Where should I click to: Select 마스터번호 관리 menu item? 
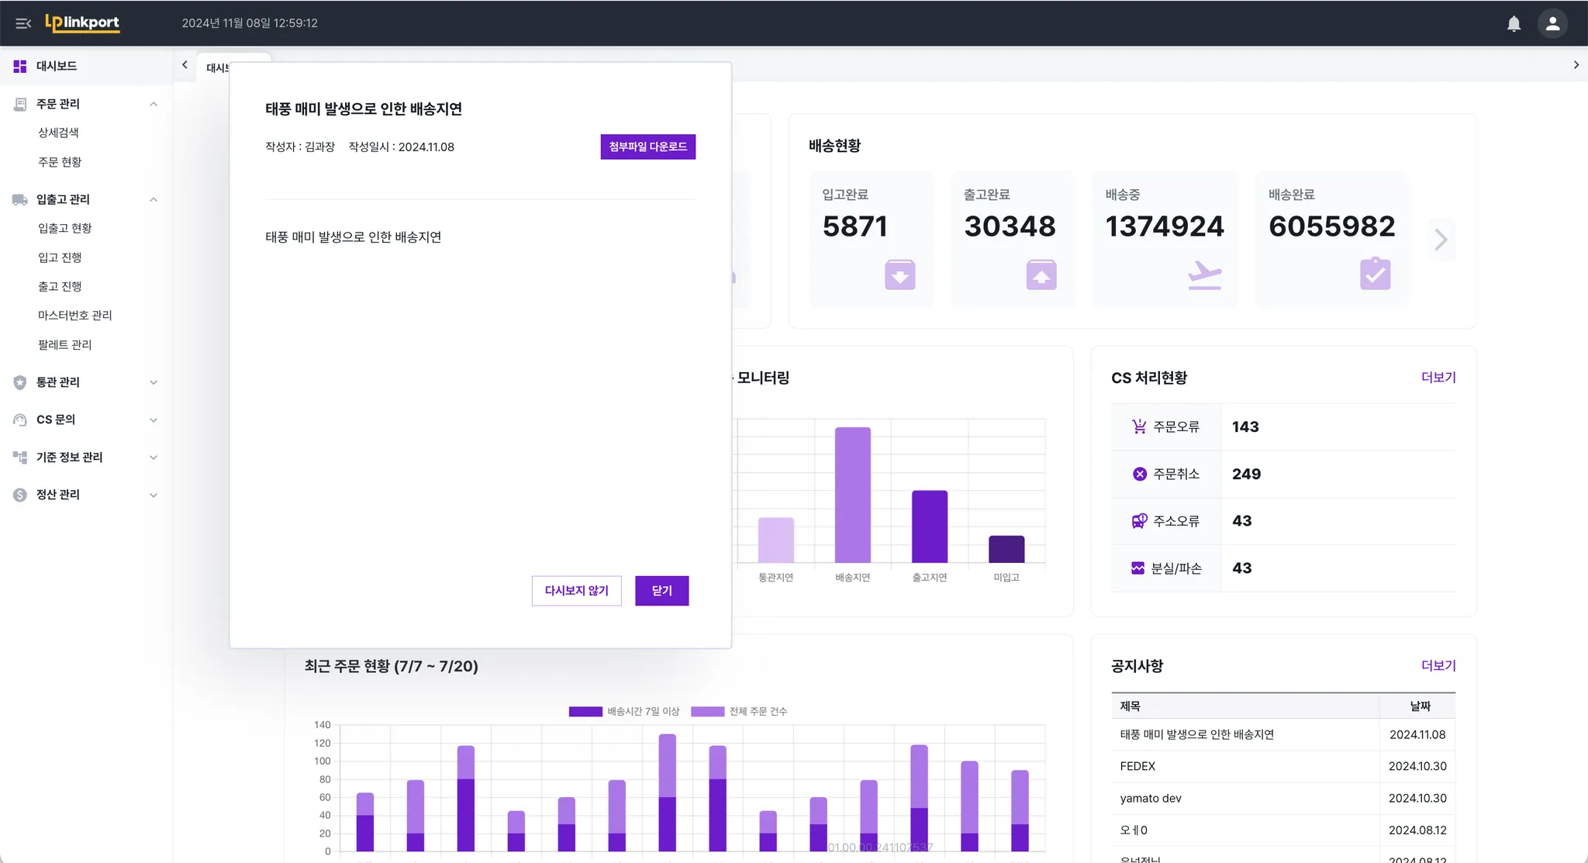pos(75,316)
